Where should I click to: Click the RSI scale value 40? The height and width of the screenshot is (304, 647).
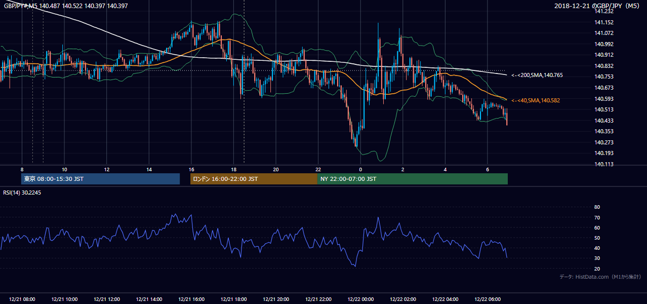pyautogui.click(x=597, y=248)
